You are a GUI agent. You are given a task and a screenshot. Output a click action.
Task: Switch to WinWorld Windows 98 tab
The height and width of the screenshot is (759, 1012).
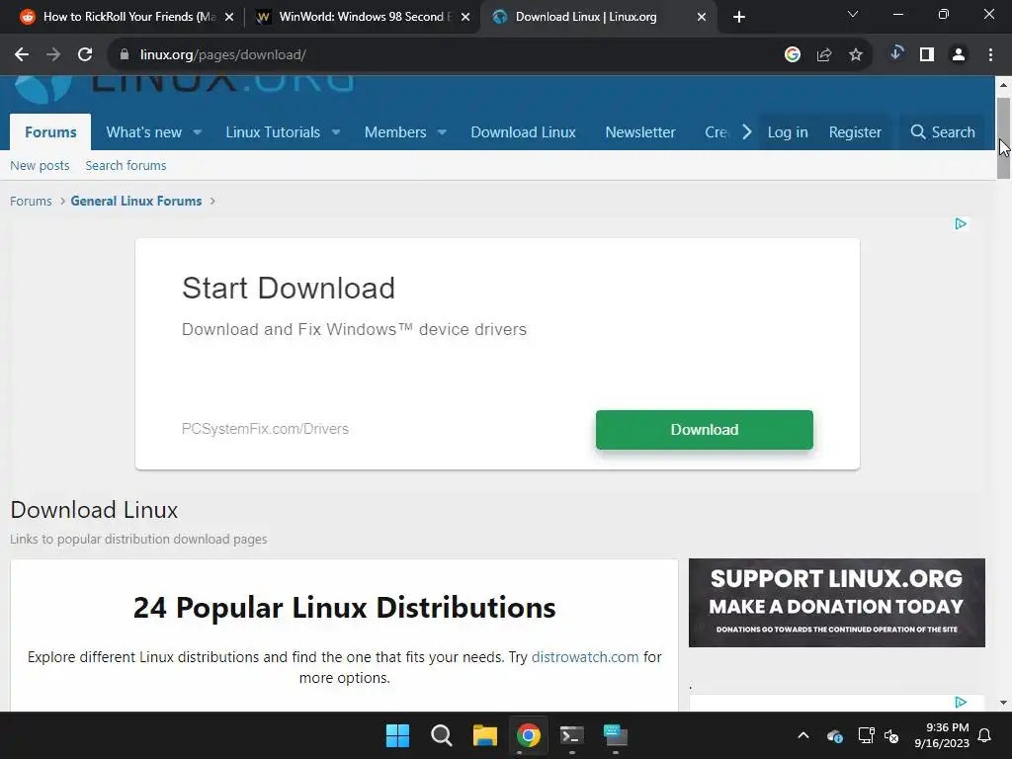[362, 18]
